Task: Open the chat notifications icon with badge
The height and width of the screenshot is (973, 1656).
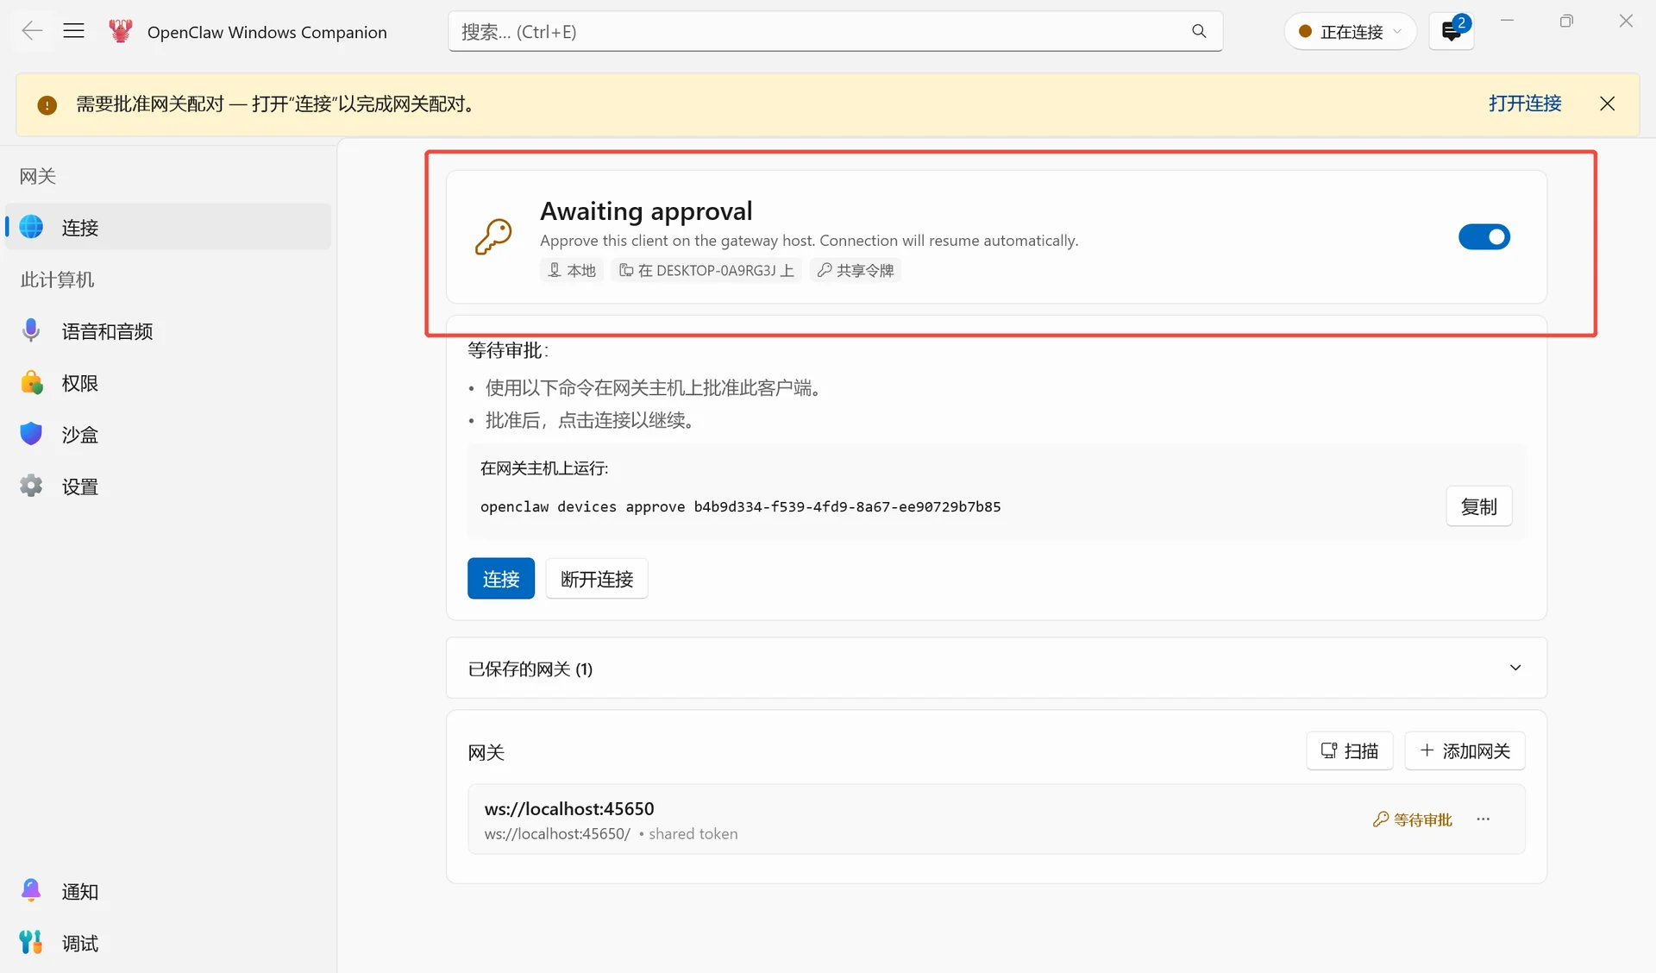Action: [1452, 31]
